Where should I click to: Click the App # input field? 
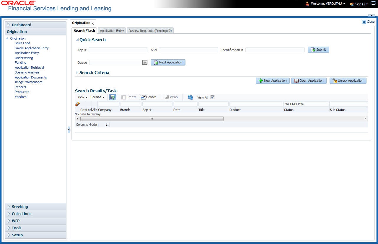(x=118, y=50)
